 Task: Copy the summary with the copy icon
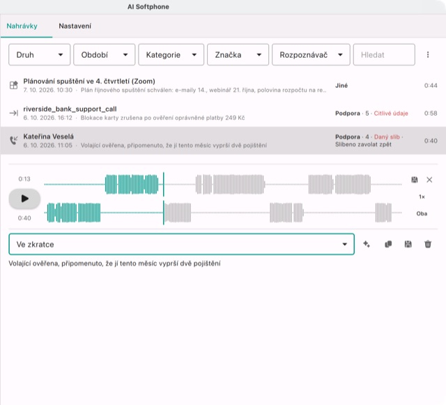(388, 244)
